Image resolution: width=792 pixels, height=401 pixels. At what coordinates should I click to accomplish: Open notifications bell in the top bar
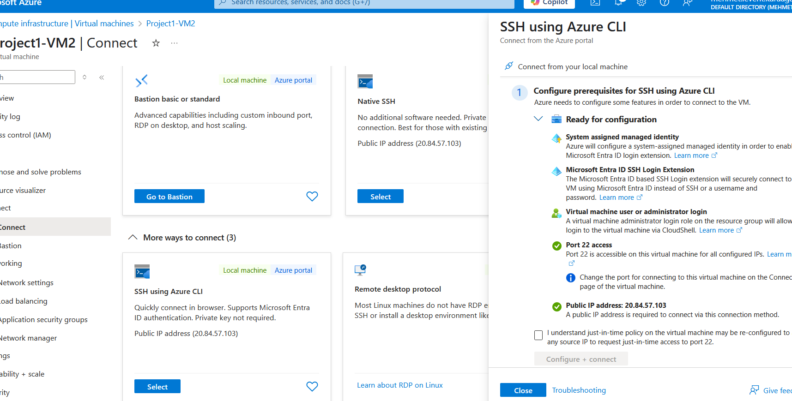[618, 3]
